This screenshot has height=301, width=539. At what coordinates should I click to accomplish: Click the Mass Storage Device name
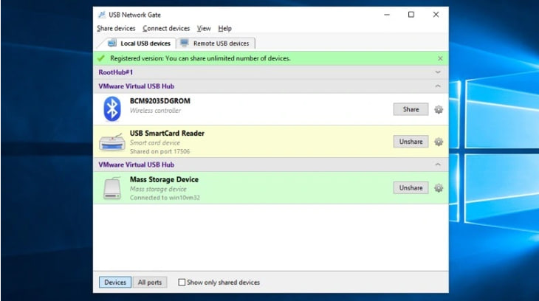[x=164, y=179]
